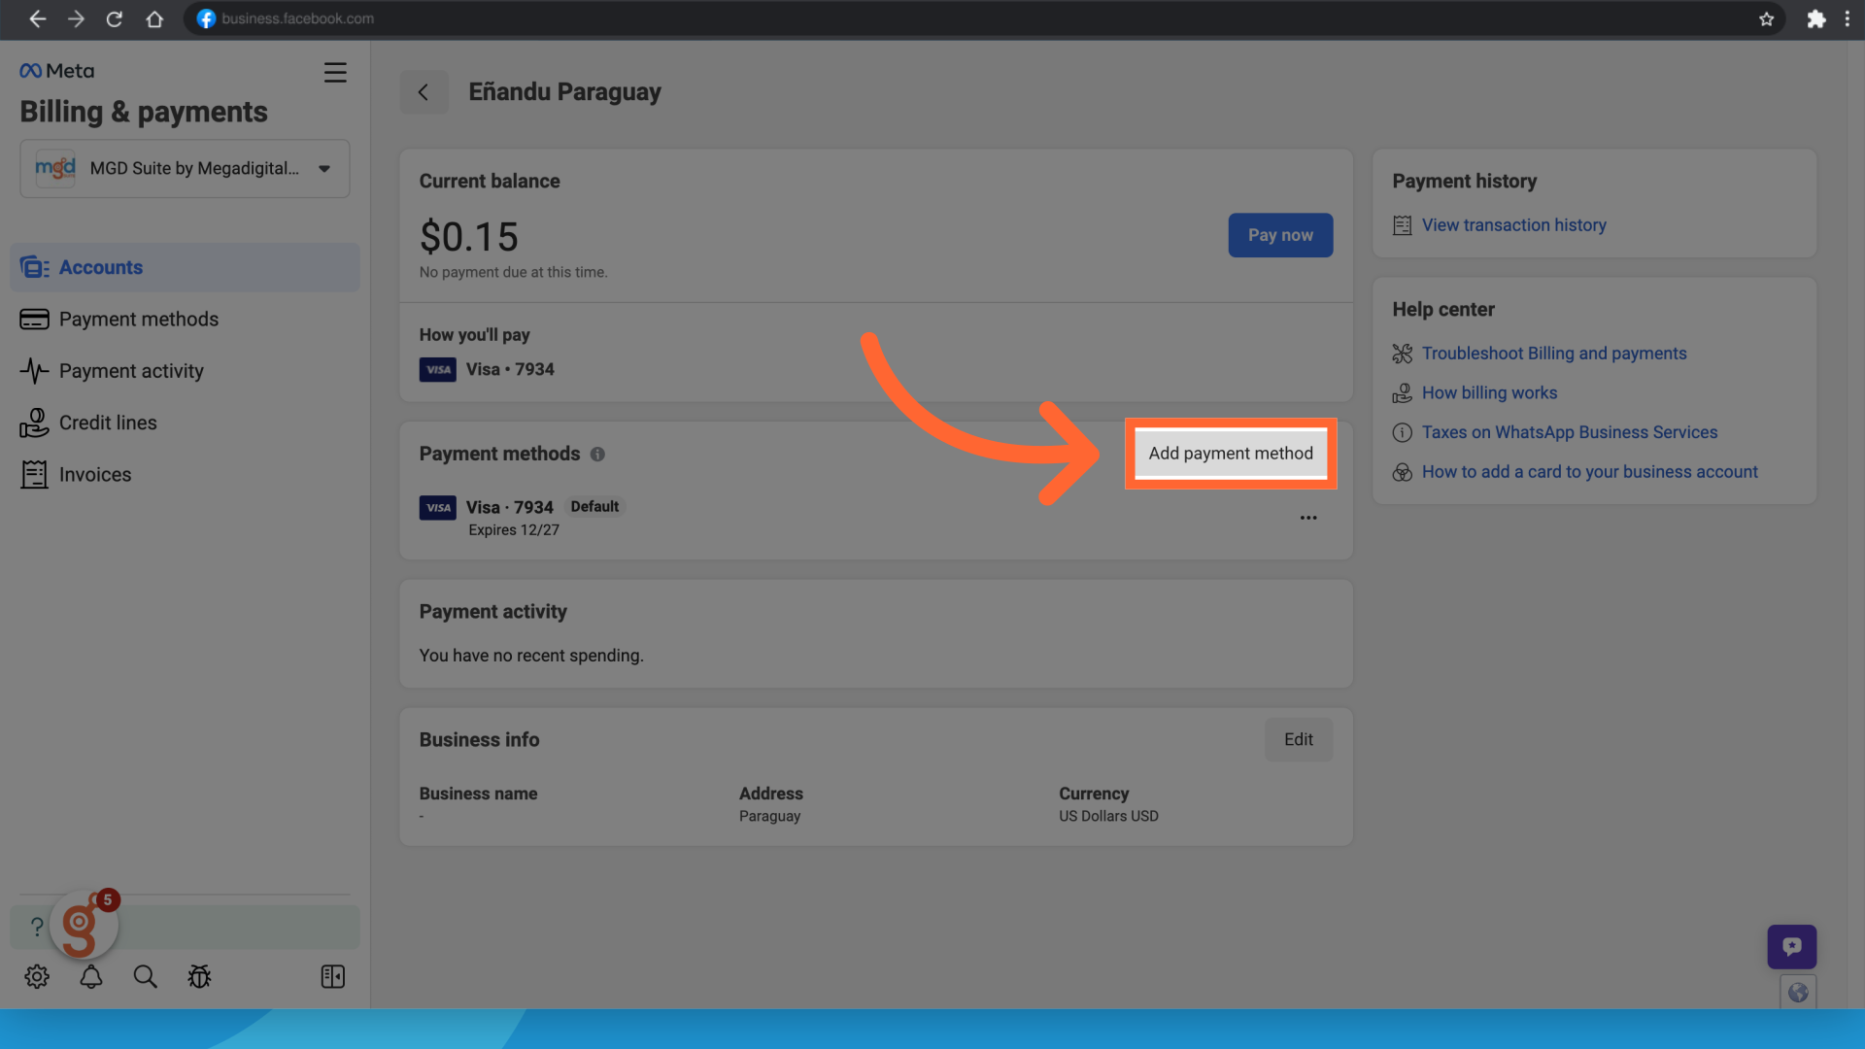The image size is (1865, 1049).
Task: Select Payment methods in sidebar
Action: 138,320
